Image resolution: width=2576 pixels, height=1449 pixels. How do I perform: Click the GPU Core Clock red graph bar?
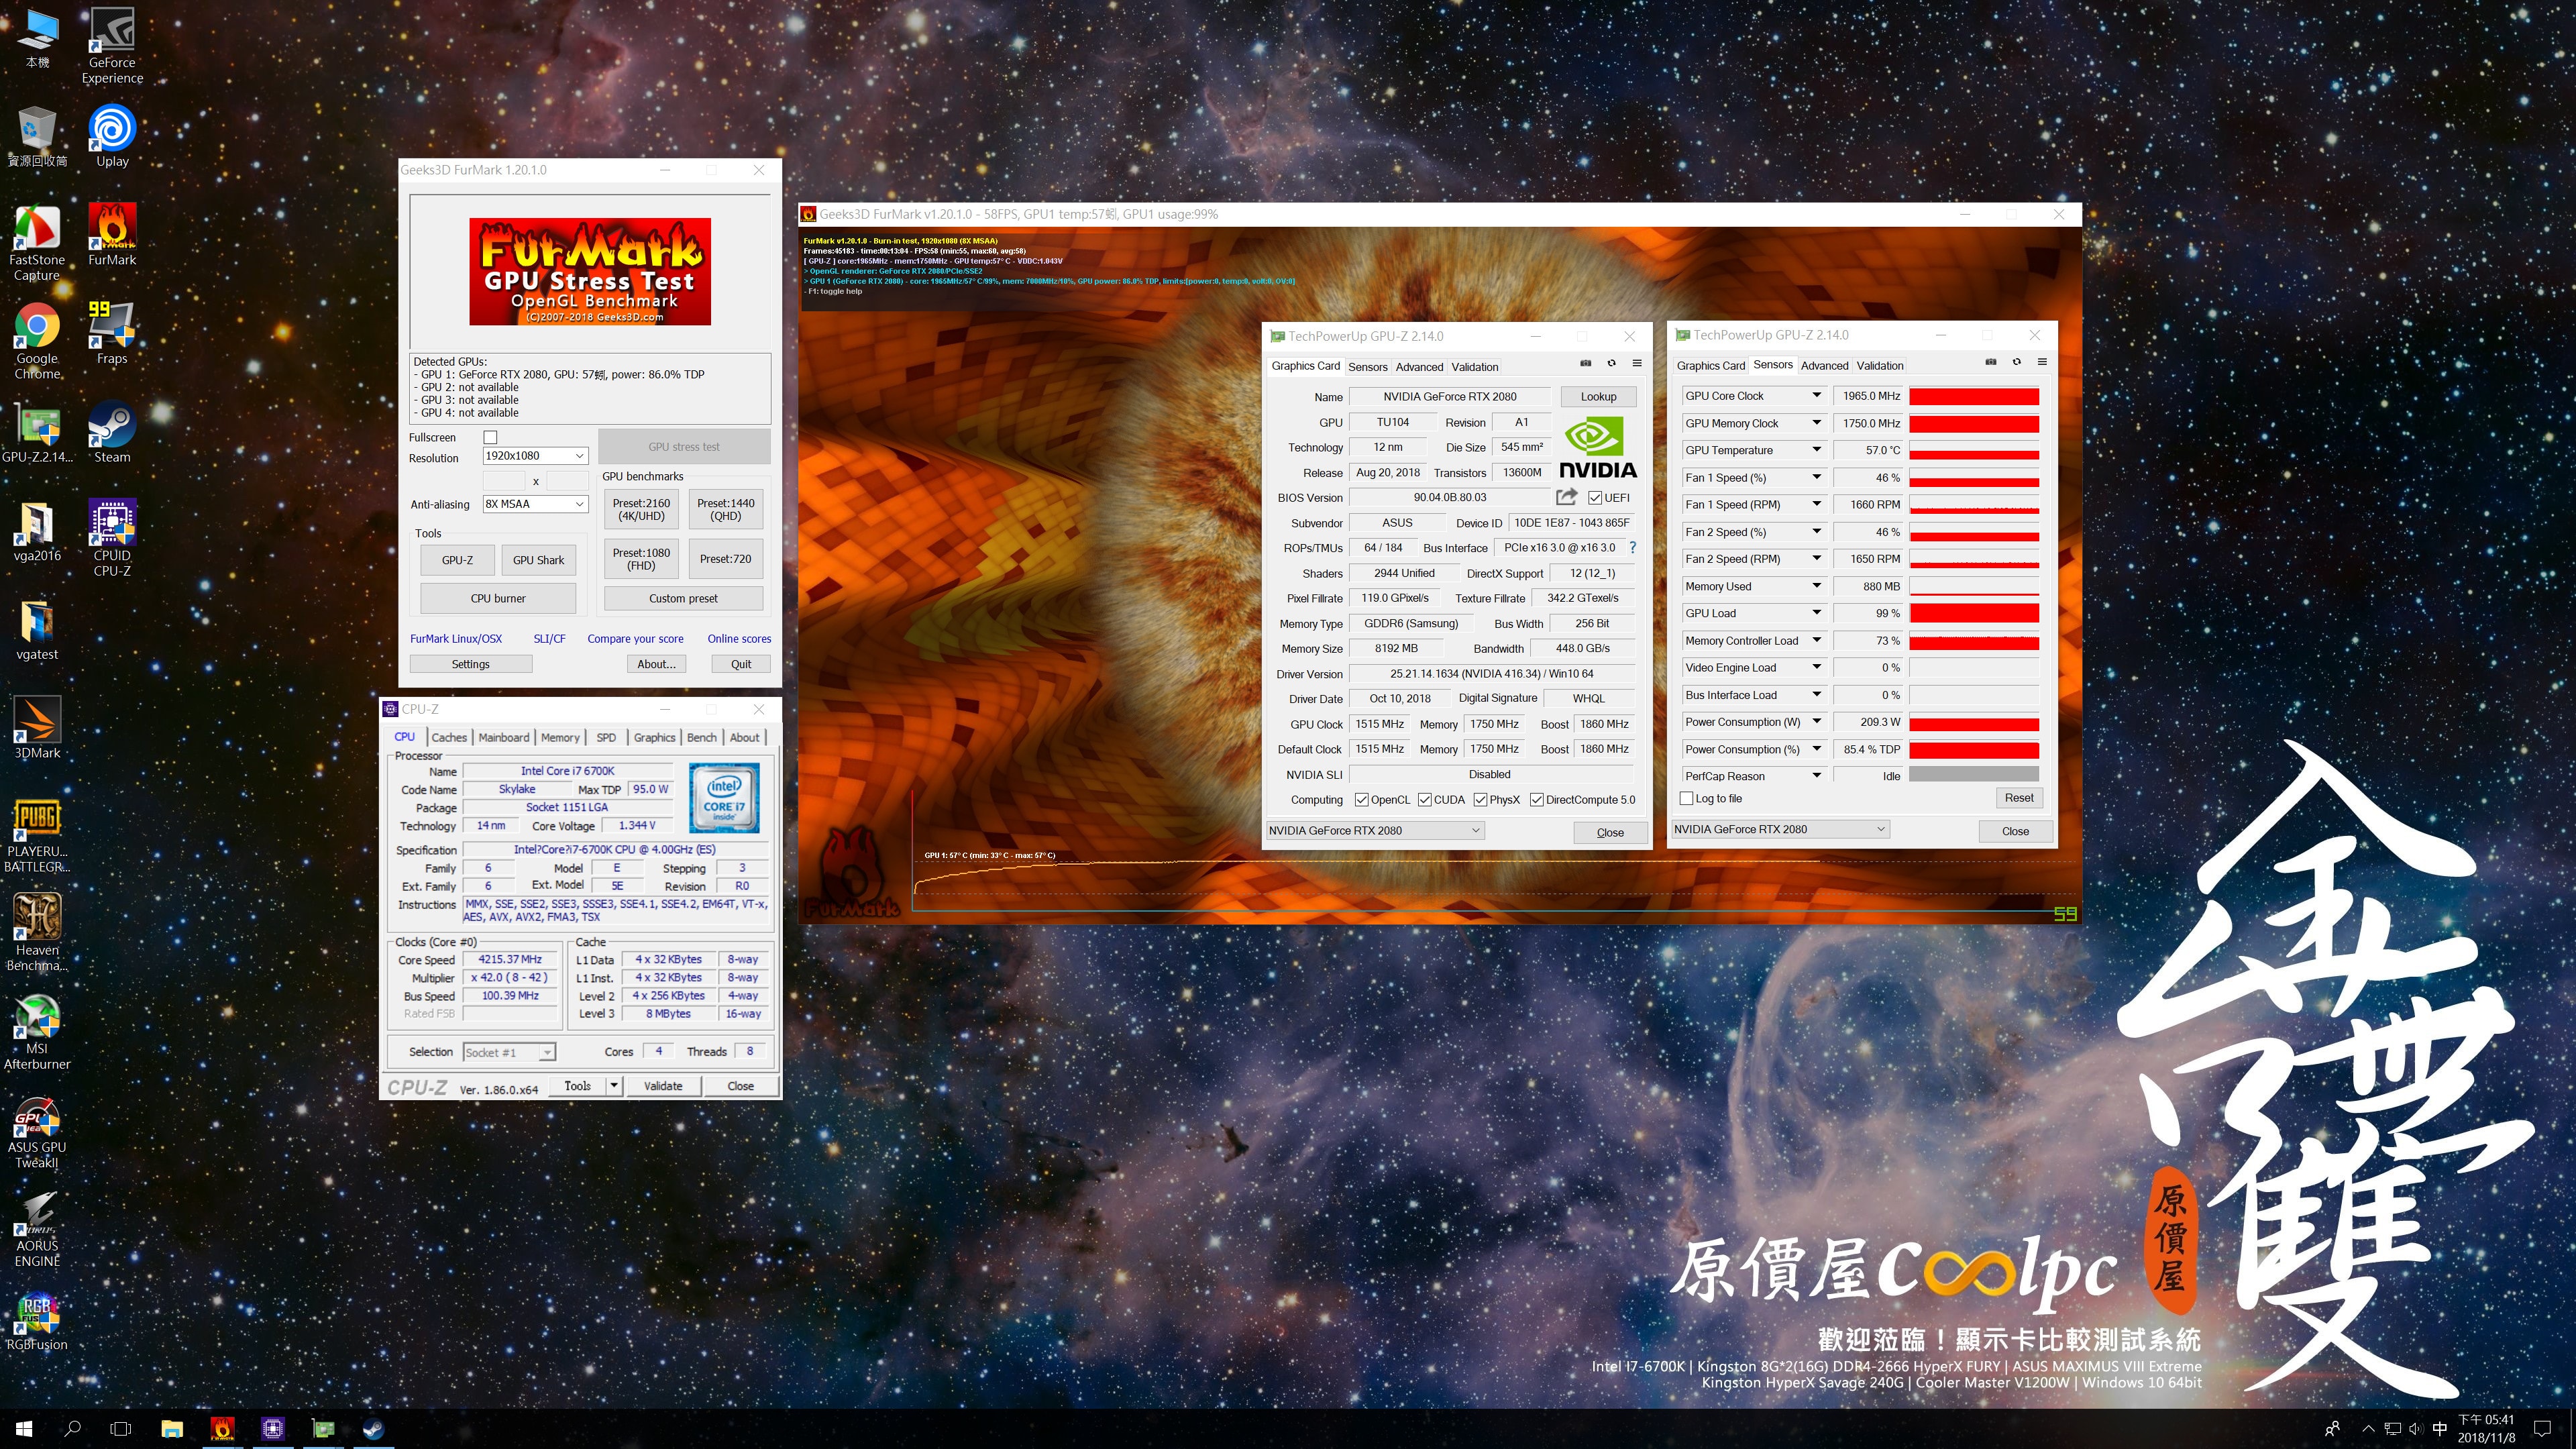pos(1973,396)
